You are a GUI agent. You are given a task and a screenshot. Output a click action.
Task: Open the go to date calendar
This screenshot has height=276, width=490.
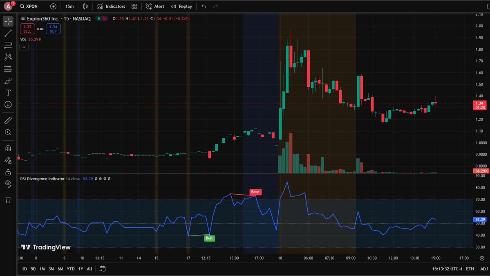coord(102,269)
